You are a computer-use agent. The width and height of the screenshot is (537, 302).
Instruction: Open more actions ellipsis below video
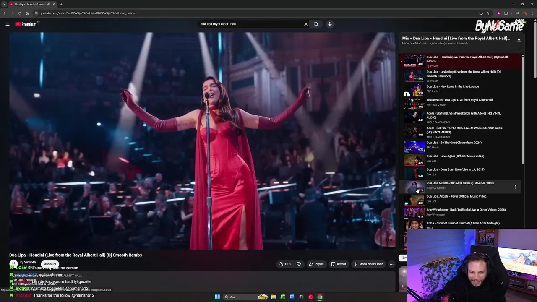tap(391, 264)
